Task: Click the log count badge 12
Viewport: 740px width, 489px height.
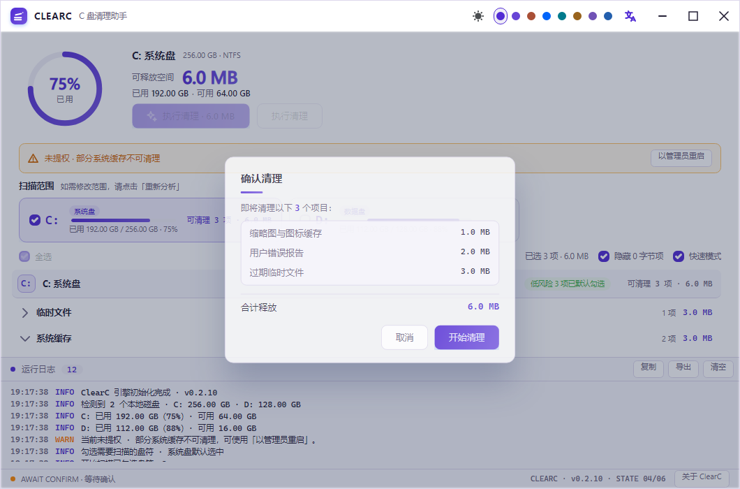Action: 72,370
